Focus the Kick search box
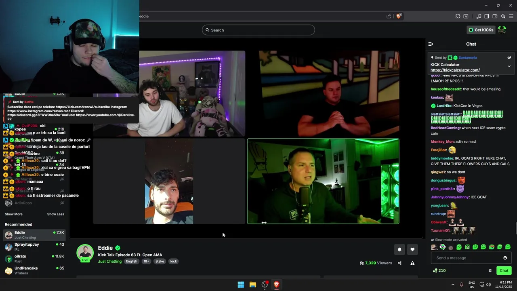The height and width of the screenshot is (291, 517). pyautogui.click(x=258, y=30)
